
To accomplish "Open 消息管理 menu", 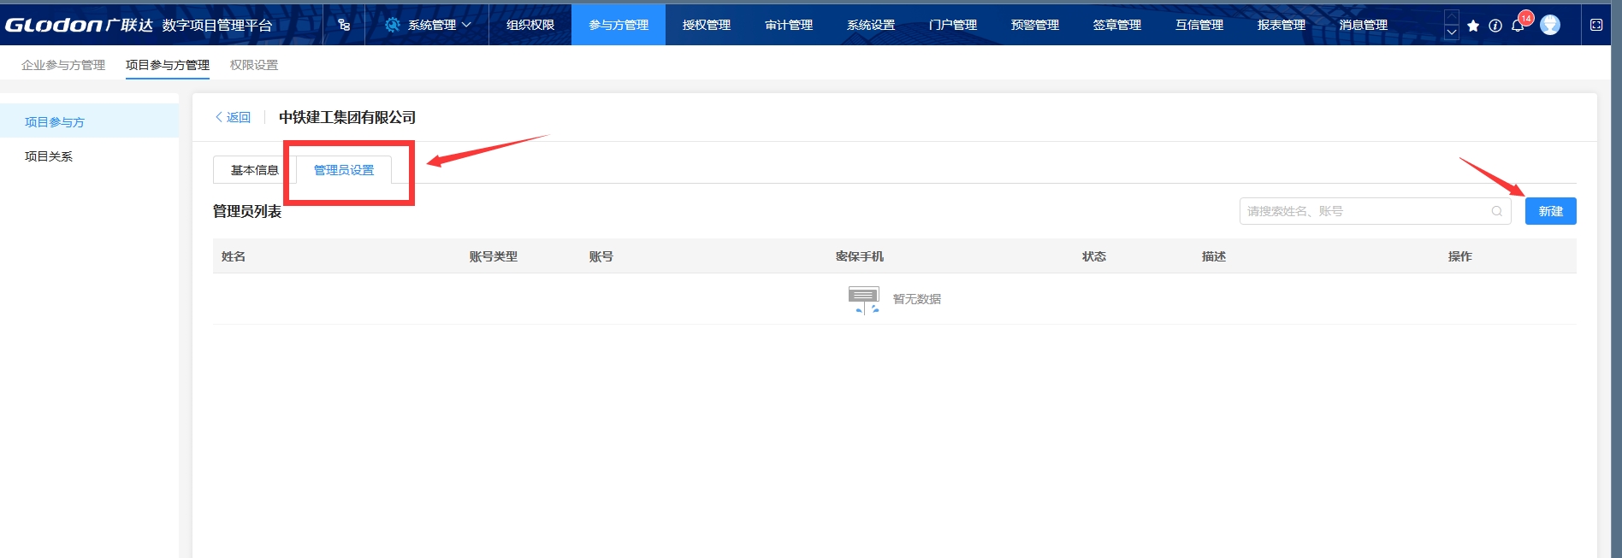I will (x=1364, y=25).
